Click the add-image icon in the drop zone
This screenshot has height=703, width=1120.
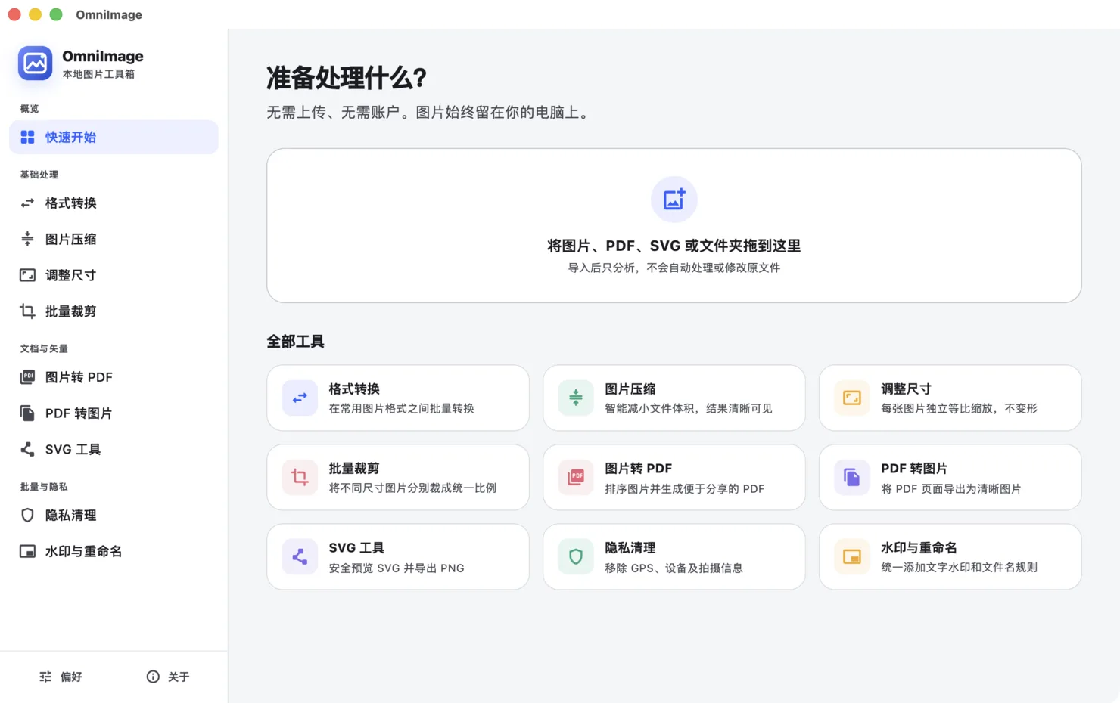[x=674, y=200]
